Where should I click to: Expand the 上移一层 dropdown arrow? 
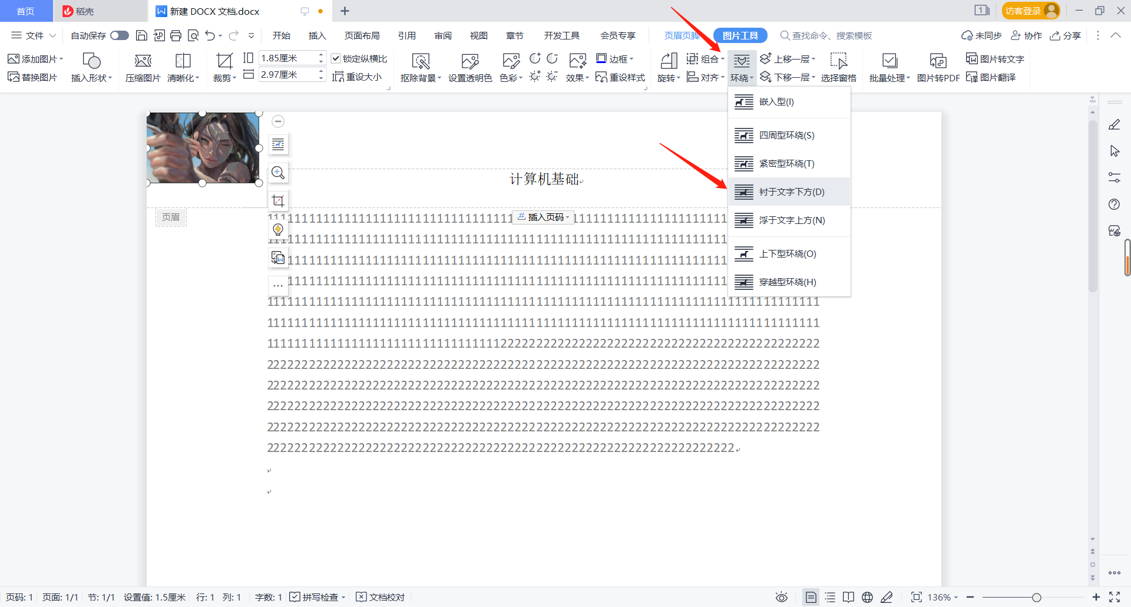(x=815, y=58)
